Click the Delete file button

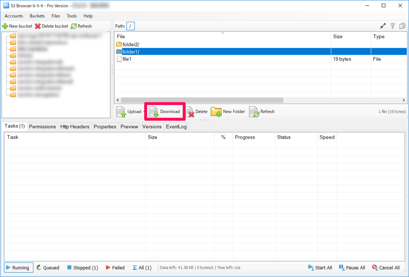pyautogui.click(x=197, y=112)
